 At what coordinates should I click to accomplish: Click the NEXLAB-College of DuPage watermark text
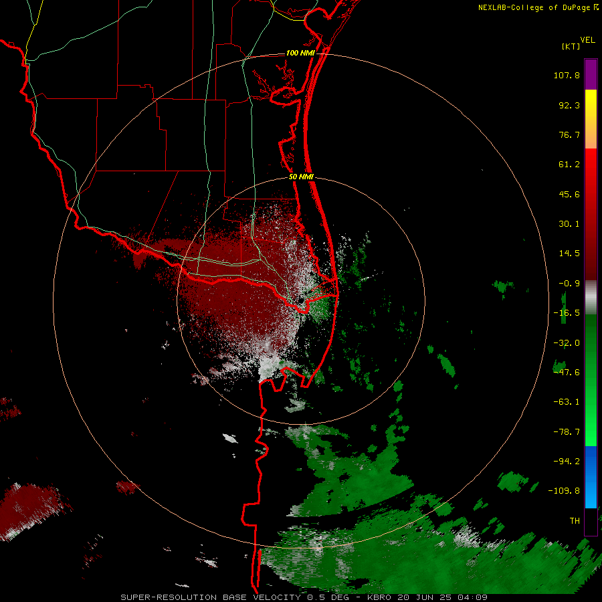pos(534,7)
